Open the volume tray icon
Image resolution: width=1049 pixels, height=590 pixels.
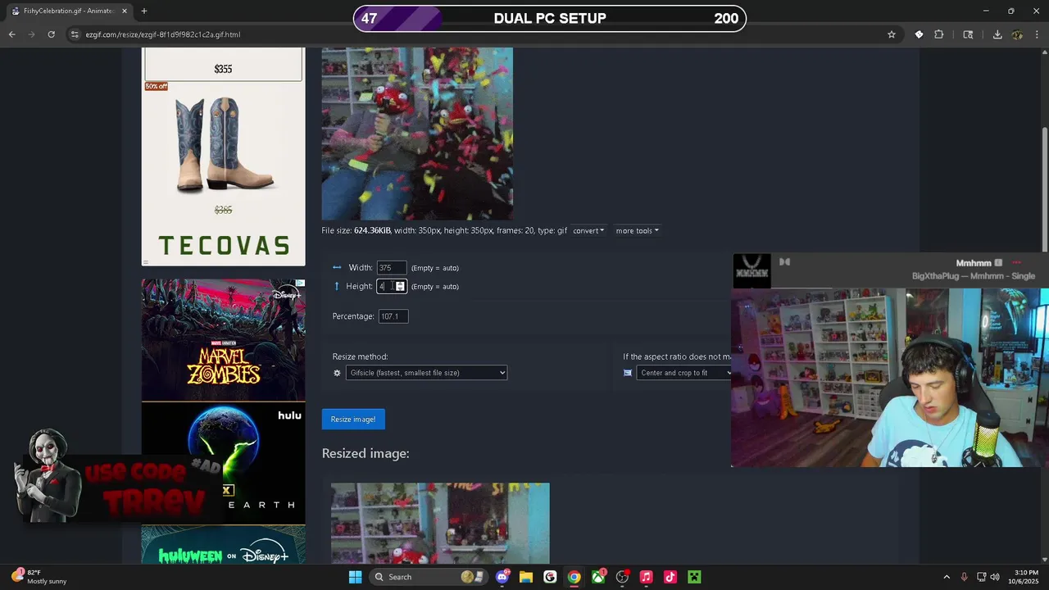pos(995,577)
